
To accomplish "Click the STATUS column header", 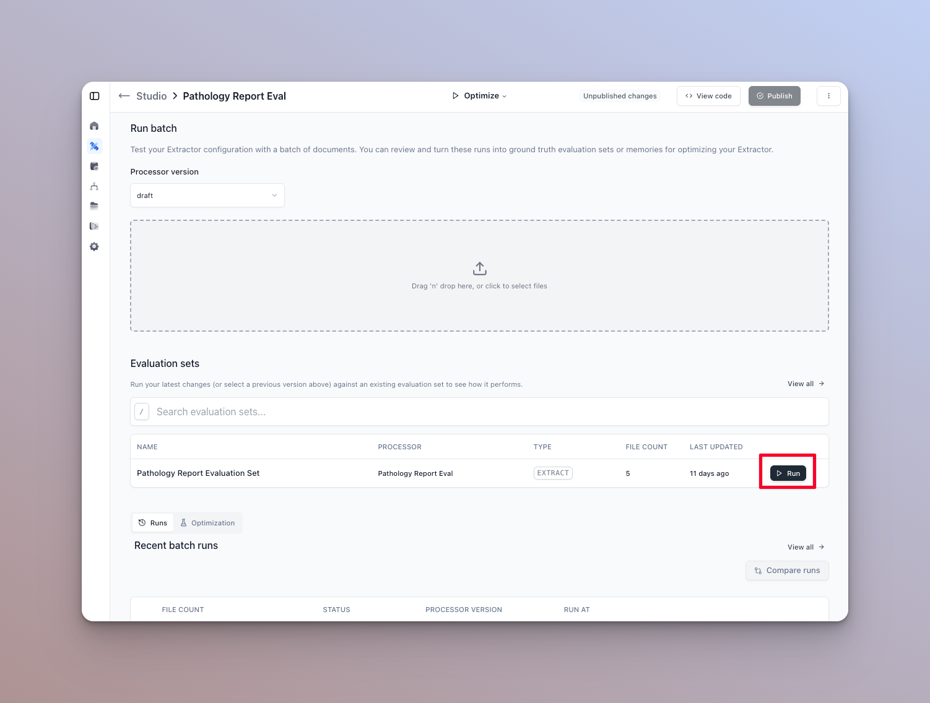I will click(x=336, y=610).
